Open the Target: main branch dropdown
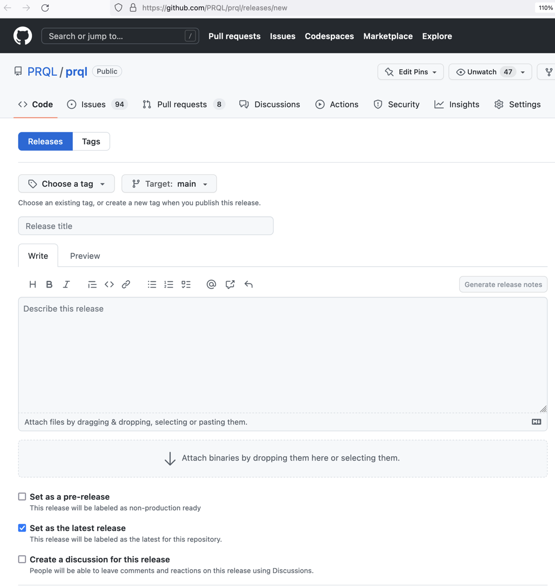555x586 pixels. pyautogui.click(x=169, y=183)
